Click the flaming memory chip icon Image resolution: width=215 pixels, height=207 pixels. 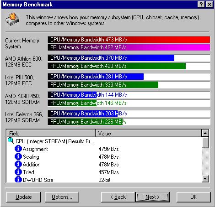coord(12,20)
